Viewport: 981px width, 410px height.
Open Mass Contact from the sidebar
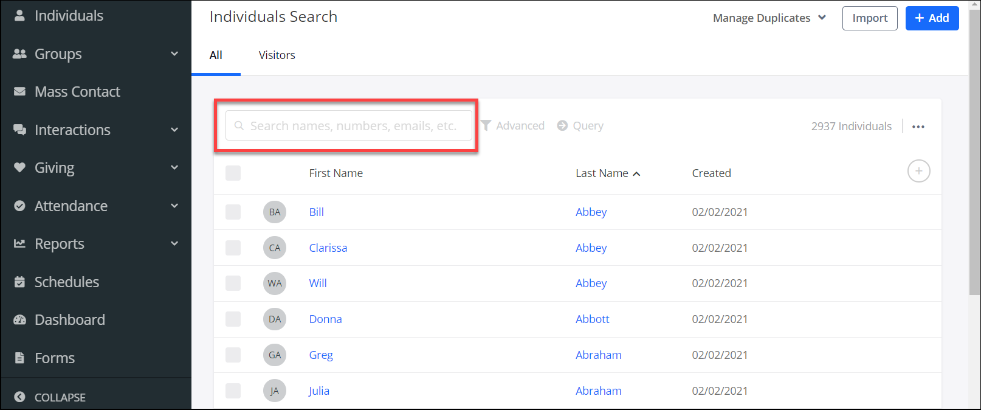[77, 92]
